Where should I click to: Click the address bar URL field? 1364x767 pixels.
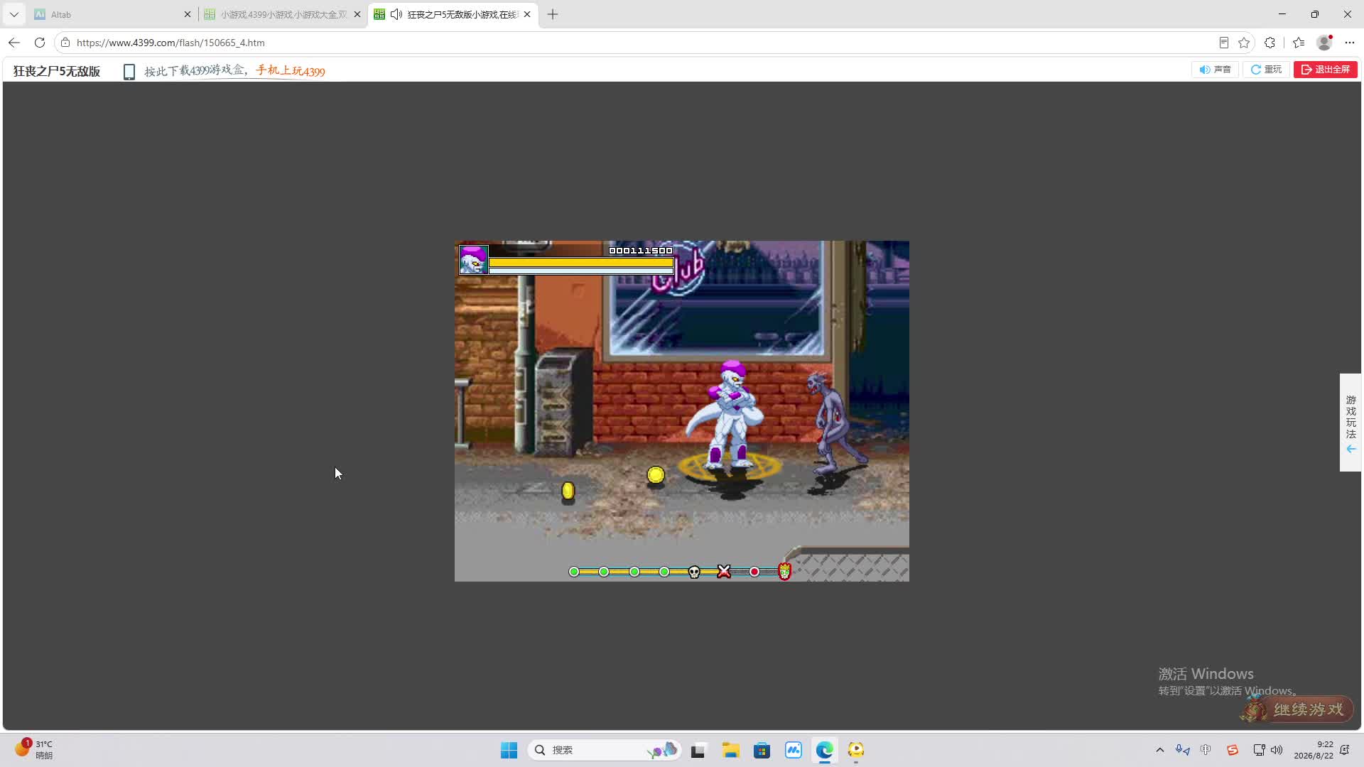point(639,43)
